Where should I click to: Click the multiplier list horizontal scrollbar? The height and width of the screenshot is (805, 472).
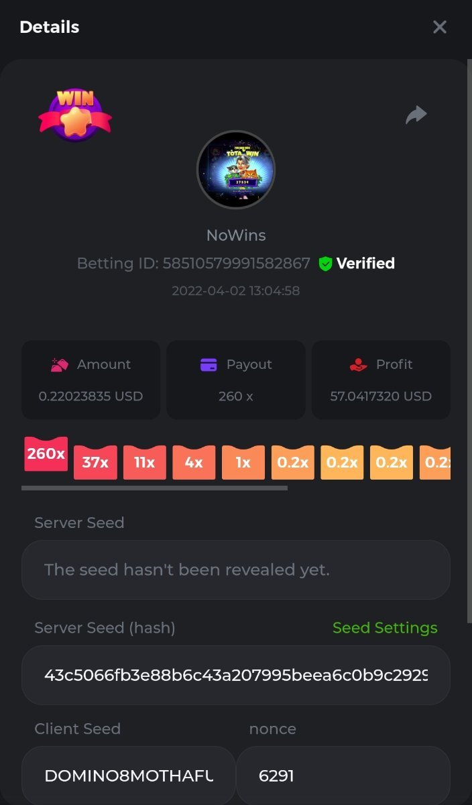[155, 488]
